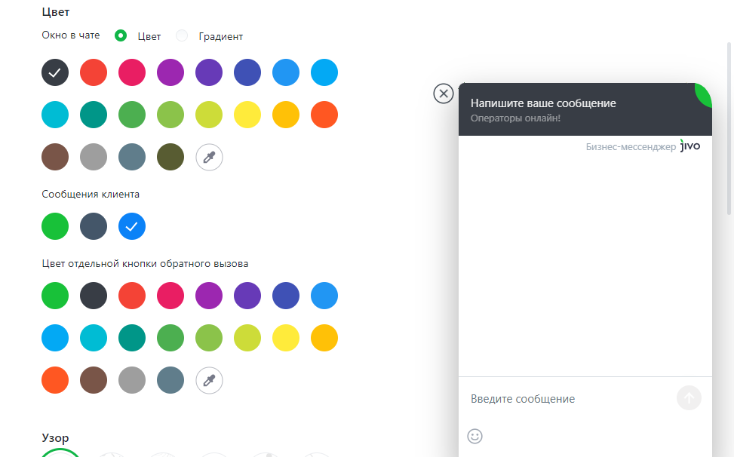
Task: Pick the light gray swatch for callback button
Action: pos(132,380)
